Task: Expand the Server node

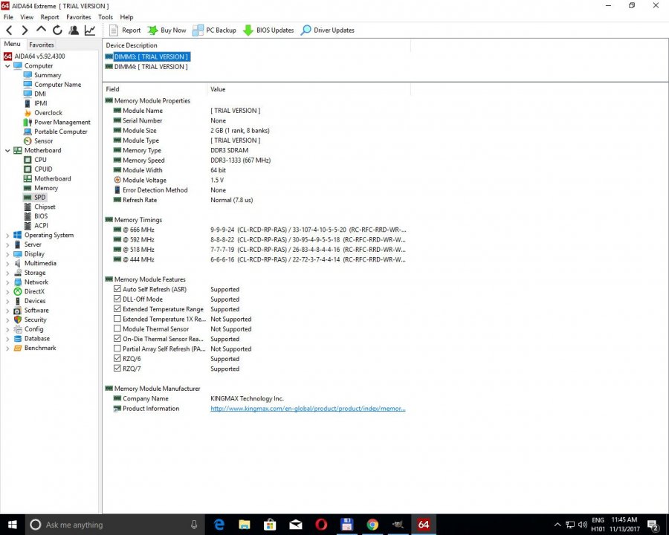Action: (x=7, y=244)
